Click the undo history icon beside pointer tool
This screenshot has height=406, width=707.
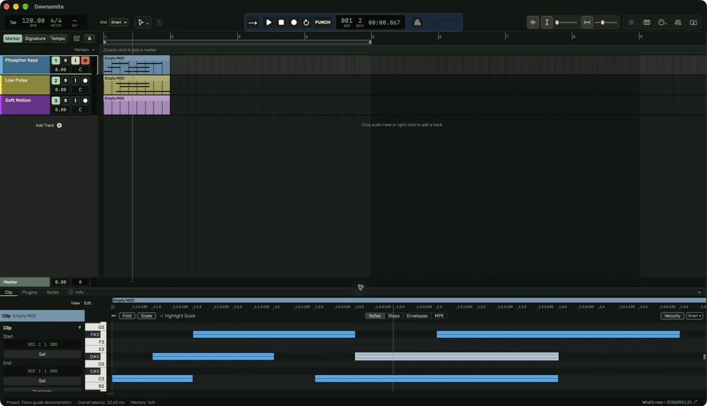(159, 22)
